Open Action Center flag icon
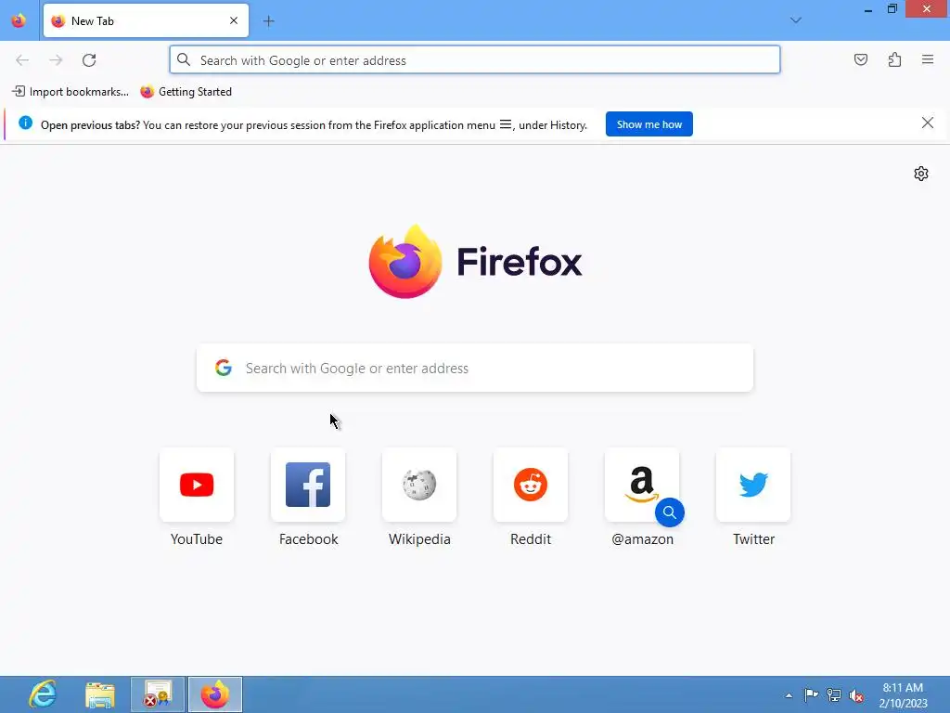Image resolution: width=950 pixels, height=713 pixels. tap(811, 694)
